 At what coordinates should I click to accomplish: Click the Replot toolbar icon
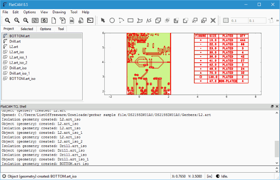[x=44, y=20]
